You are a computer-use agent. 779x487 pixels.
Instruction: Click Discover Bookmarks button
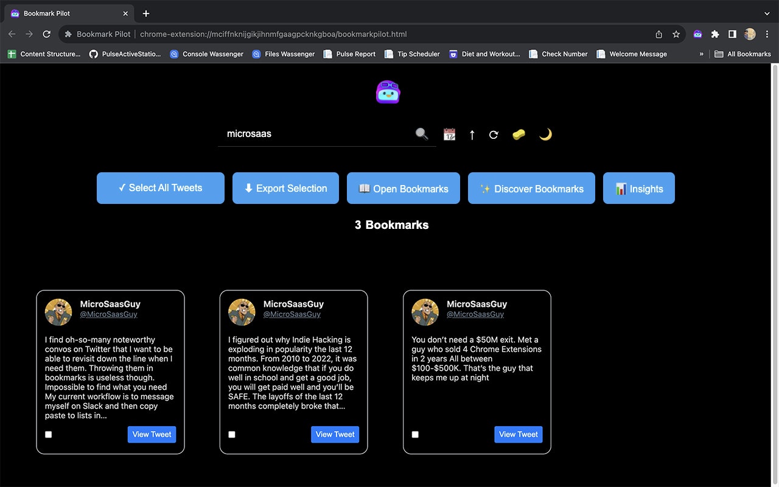tap(531, 188)
